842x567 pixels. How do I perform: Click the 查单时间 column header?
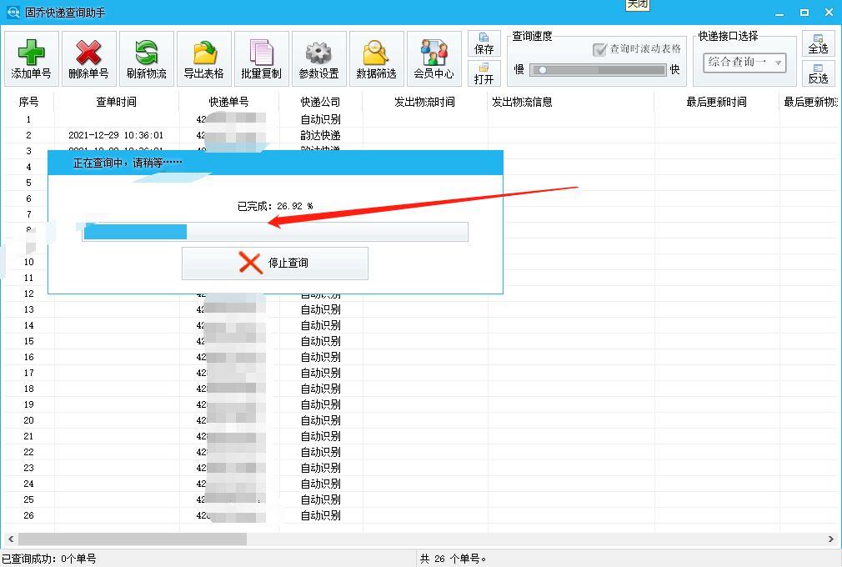click(x=116, y=103)
